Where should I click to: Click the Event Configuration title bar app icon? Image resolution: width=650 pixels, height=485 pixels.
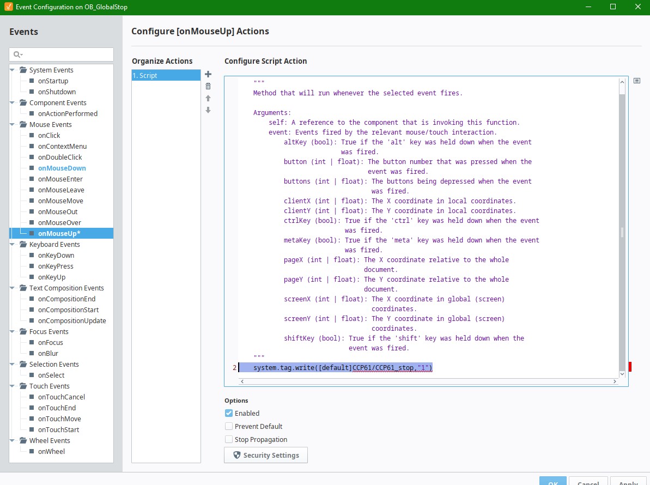(8, 7)
